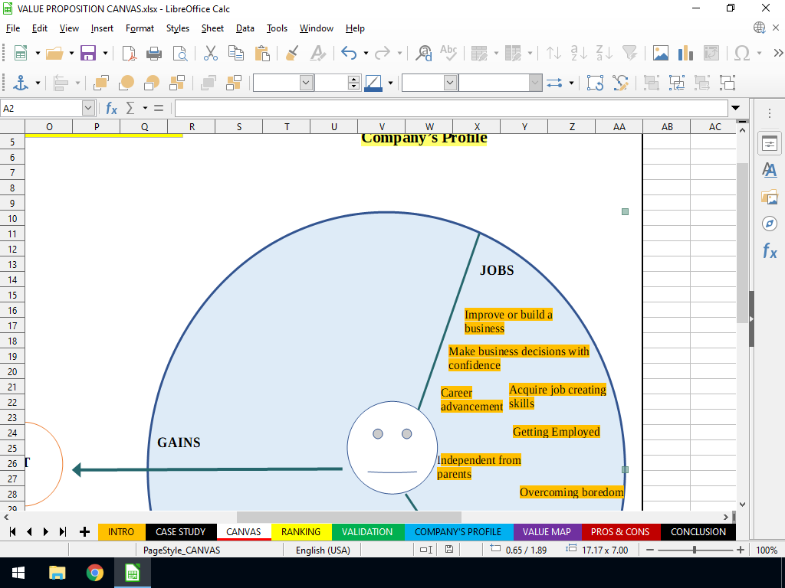This screenshot has height=588, width=785.
Task: Switch to the RANKING sheet tab
Action: point(301,532)
